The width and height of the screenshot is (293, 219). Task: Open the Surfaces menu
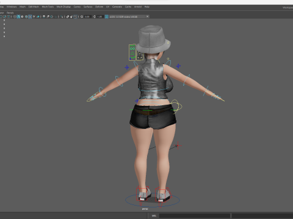point(88,7)
